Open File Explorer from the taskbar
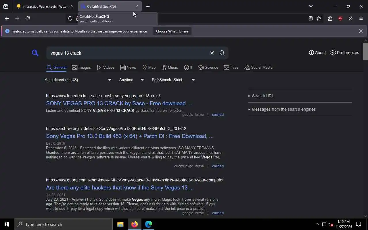This screenshot has height=230, width=368. [120, 224]
